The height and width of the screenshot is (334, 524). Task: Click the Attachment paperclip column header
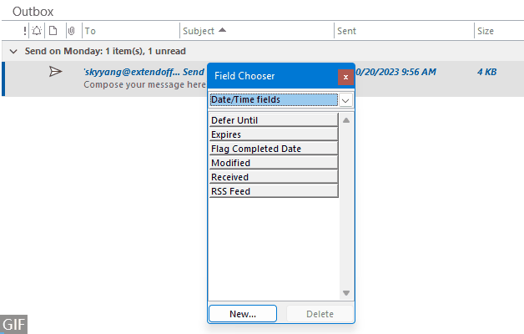[71, 31]
